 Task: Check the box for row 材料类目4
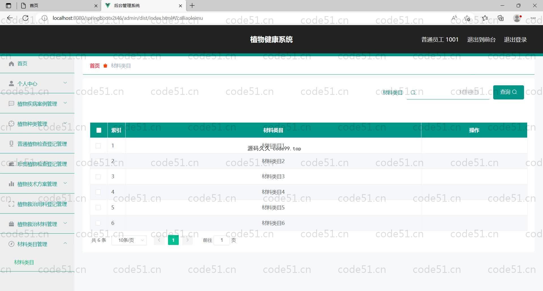(x=98, y=192)
